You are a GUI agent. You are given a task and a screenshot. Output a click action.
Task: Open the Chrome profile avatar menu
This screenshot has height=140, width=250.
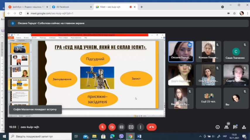(242, 13)
